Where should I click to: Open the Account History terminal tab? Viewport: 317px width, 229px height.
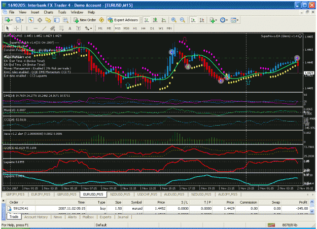36,217
